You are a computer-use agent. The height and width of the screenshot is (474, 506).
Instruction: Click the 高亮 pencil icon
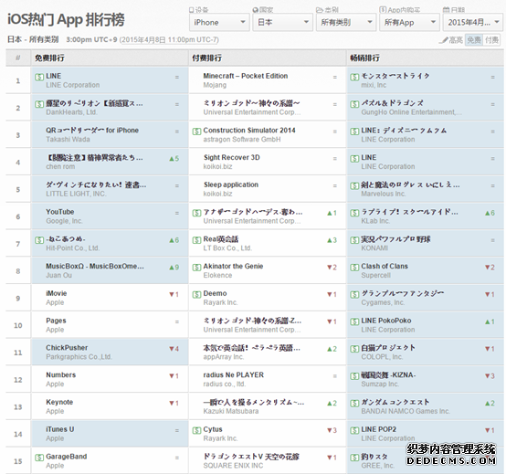click(x=445, y=40)
